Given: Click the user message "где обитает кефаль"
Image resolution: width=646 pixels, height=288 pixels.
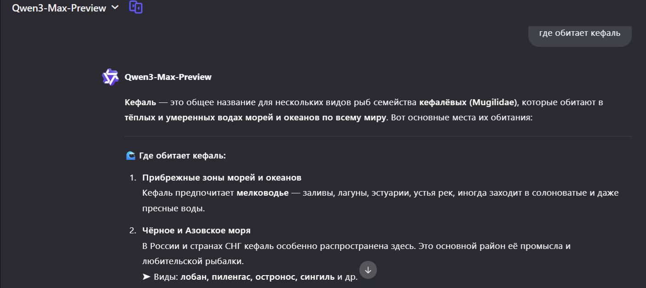Looking at the screenshot, I should [579, 33].
